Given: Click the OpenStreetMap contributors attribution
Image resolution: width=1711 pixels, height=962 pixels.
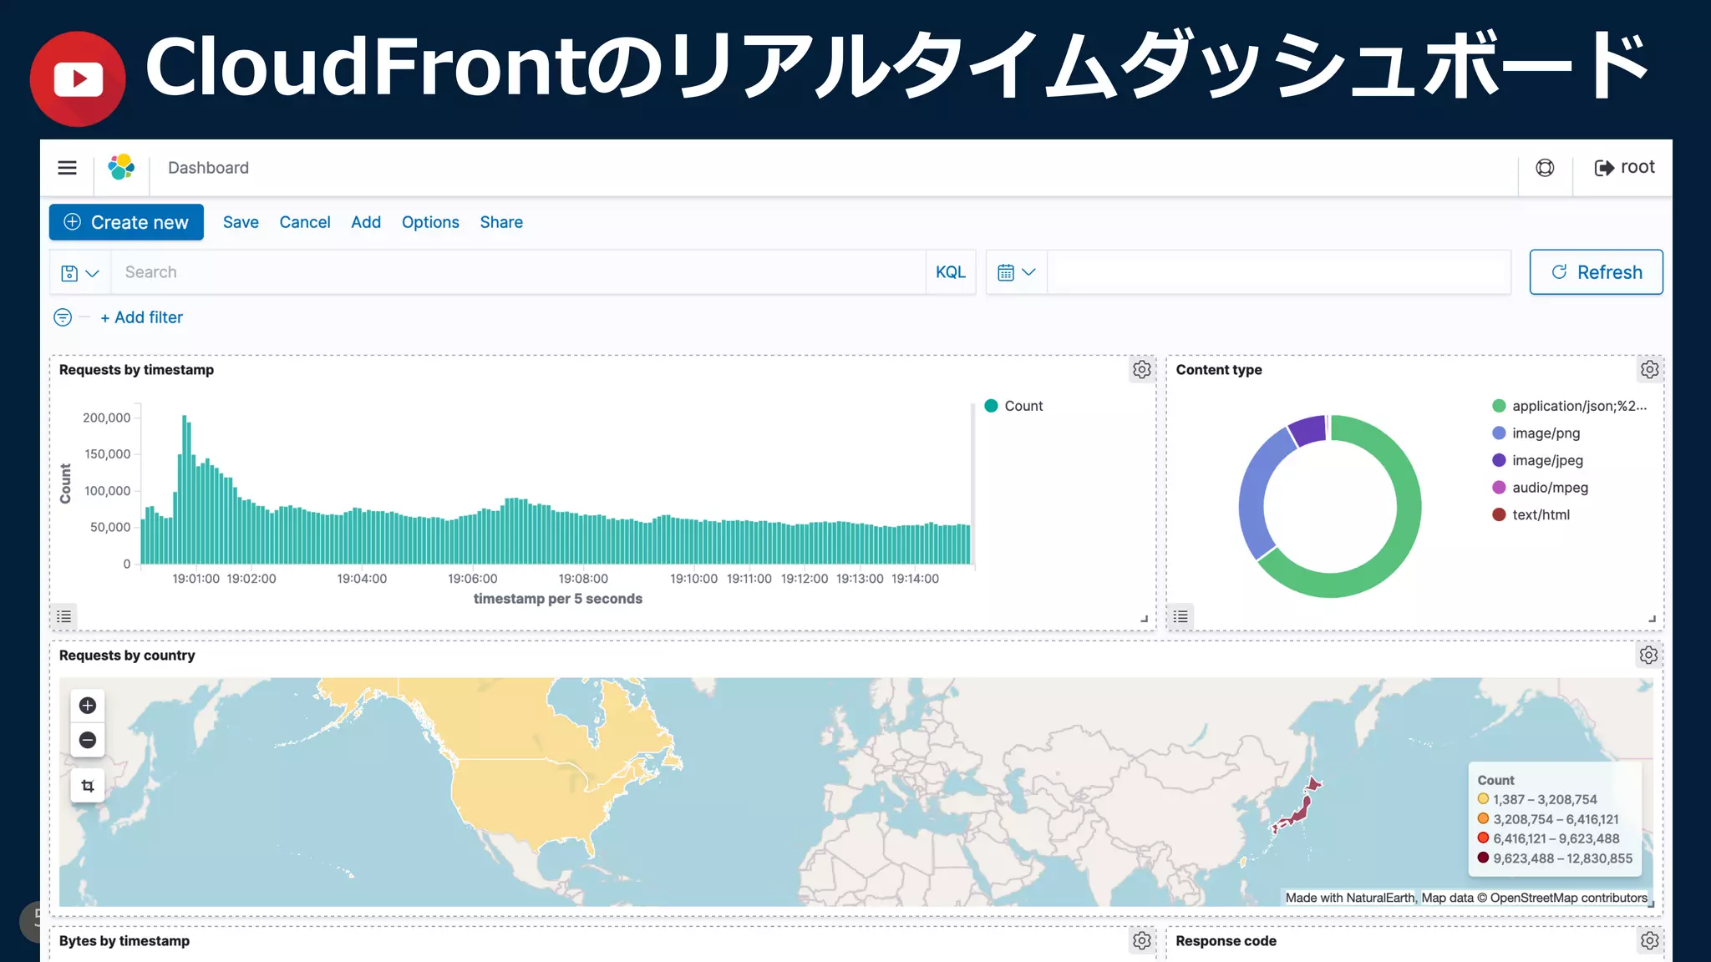Looking at the screenshot, I should coord(1568,898).
